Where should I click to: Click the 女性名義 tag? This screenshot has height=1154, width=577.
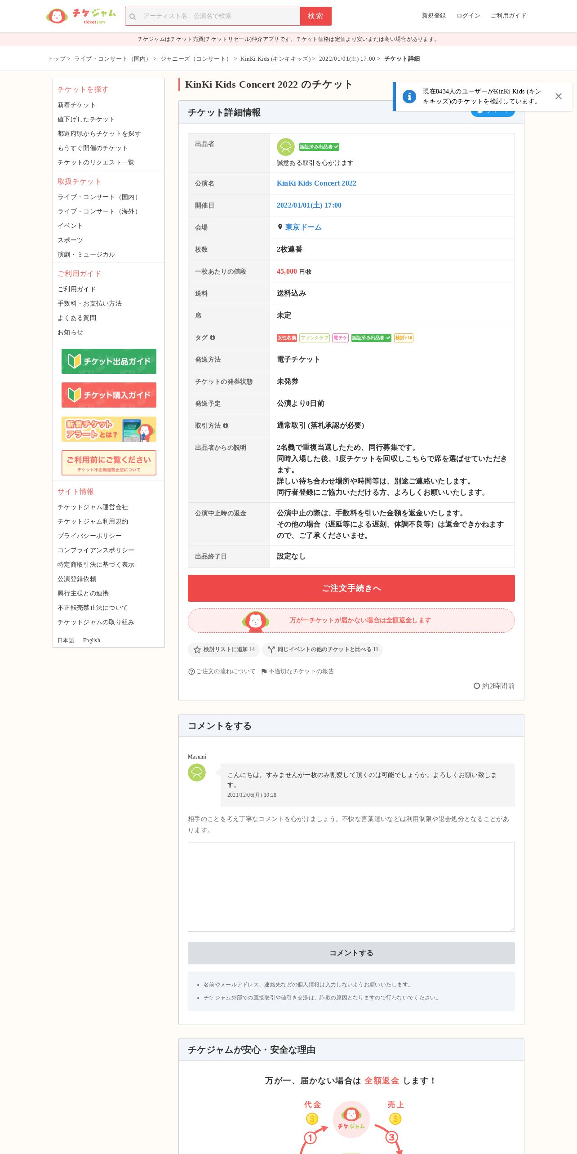[x=287, y=338]
